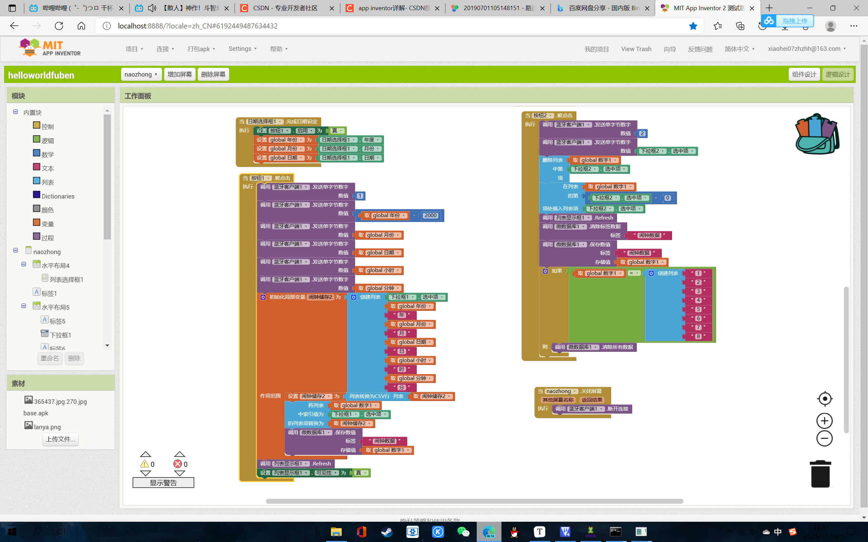The height and width of the screenshot is (542, 868).
Task: Click the 重命名 button
Action: coord(50,358)
